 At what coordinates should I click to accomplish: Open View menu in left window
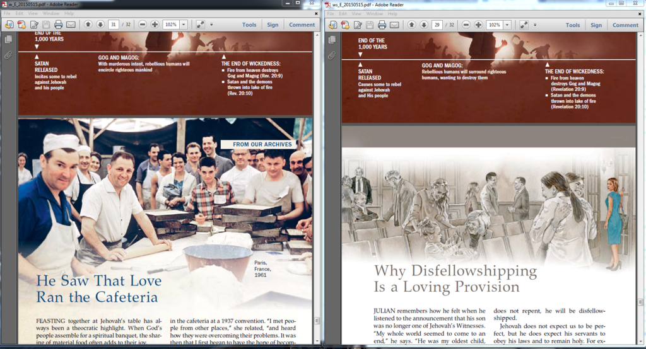(33, 14)
